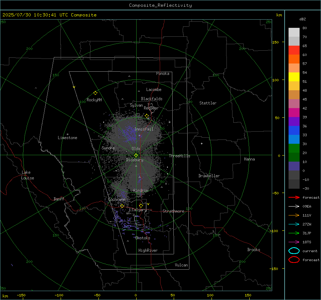Select the white plus marker west of Hanna
321x300 pixels.
pyautogui.click(x=202, y=143)
